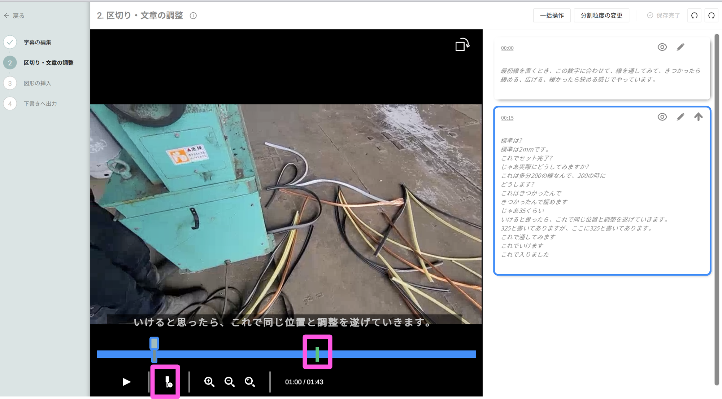Edit the 00:15 segment with pencil icon
This screenshot has width=722, height=399.
(x=680, y=117)
